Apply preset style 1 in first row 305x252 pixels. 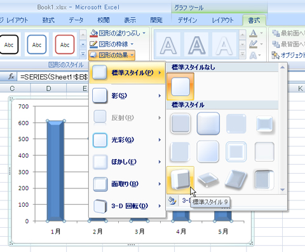(x=180, y=123)
